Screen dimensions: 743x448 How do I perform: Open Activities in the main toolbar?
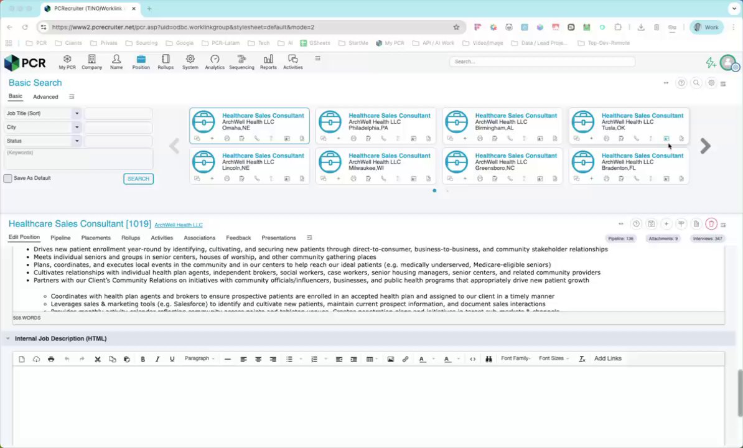[x=293, y=62]
